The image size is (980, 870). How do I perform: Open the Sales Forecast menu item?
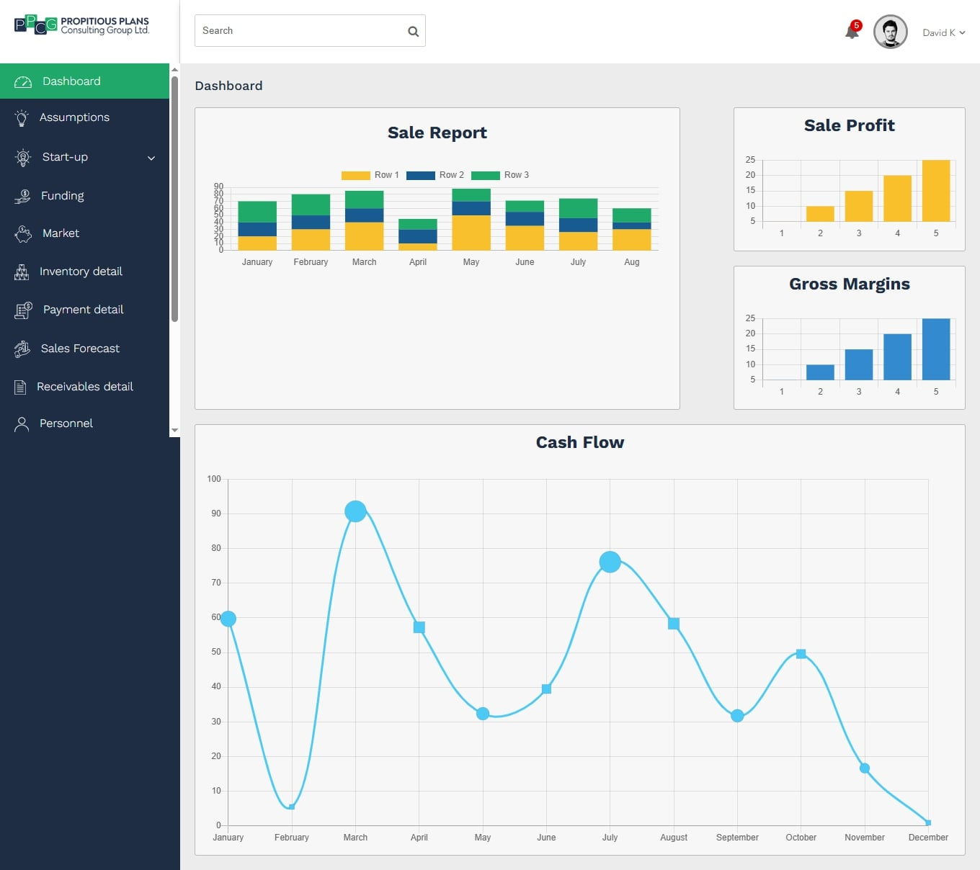point(80,349)
